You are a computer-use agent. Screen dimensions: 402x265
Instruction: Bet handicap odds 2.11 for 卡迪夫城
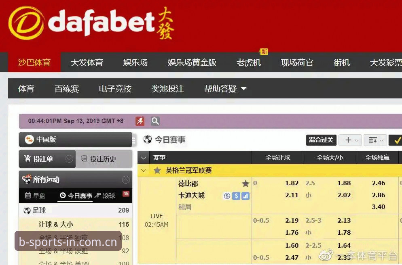coord(292,195)
